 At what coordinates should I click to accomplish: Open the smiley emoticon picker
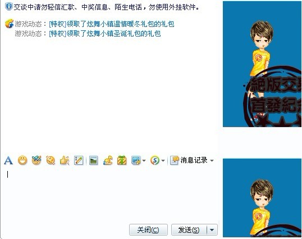click(x=22, y=160)
